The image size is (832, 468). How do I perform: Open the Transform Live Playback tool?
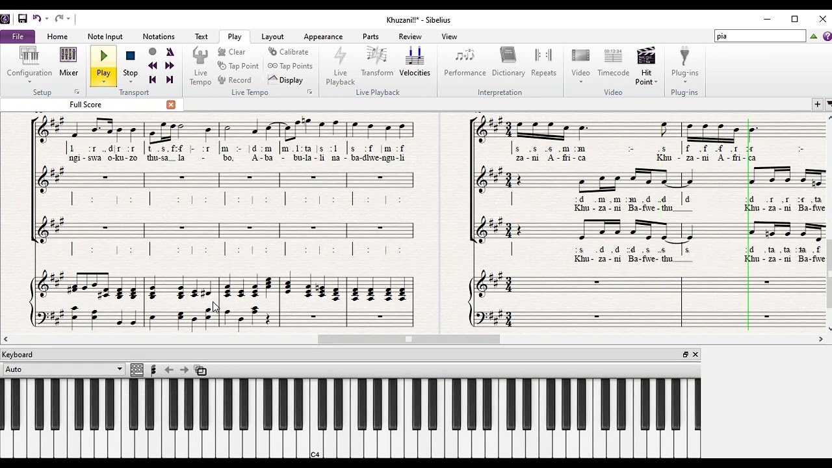pos(377,63)
